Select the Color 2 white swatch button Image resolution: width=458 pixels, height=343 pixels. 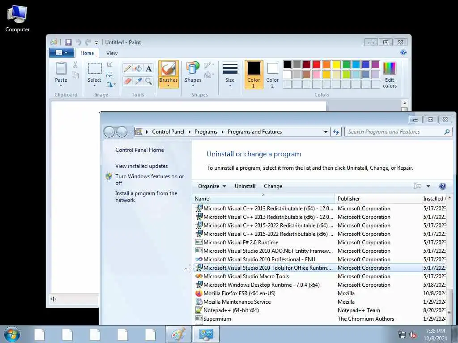[272, 75]
